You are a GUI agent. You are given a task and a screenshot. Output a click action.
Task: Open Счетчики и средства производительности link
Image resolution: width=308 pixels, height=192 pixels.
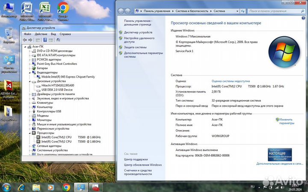pos(138,172)
